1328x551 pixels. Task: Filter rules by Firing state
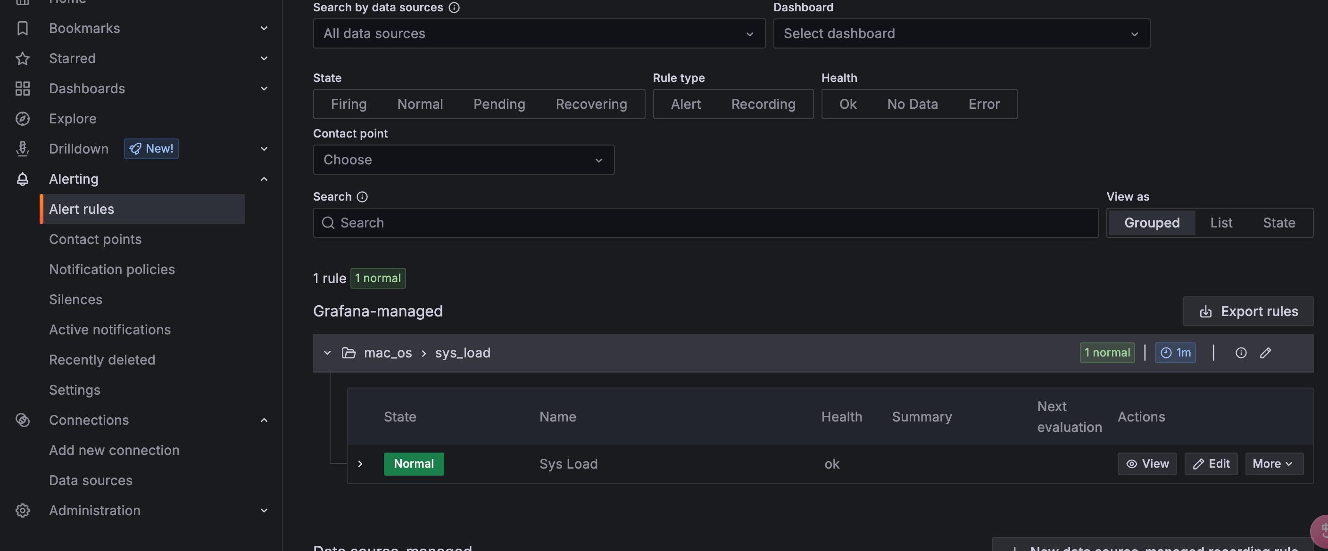tap(349, 104)
